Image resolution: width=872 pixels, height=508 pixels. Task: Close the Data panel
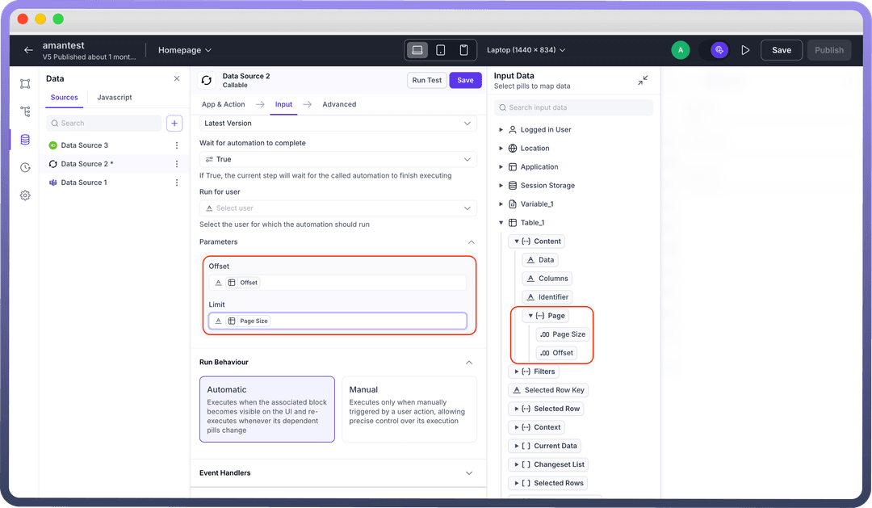(177, 78)
